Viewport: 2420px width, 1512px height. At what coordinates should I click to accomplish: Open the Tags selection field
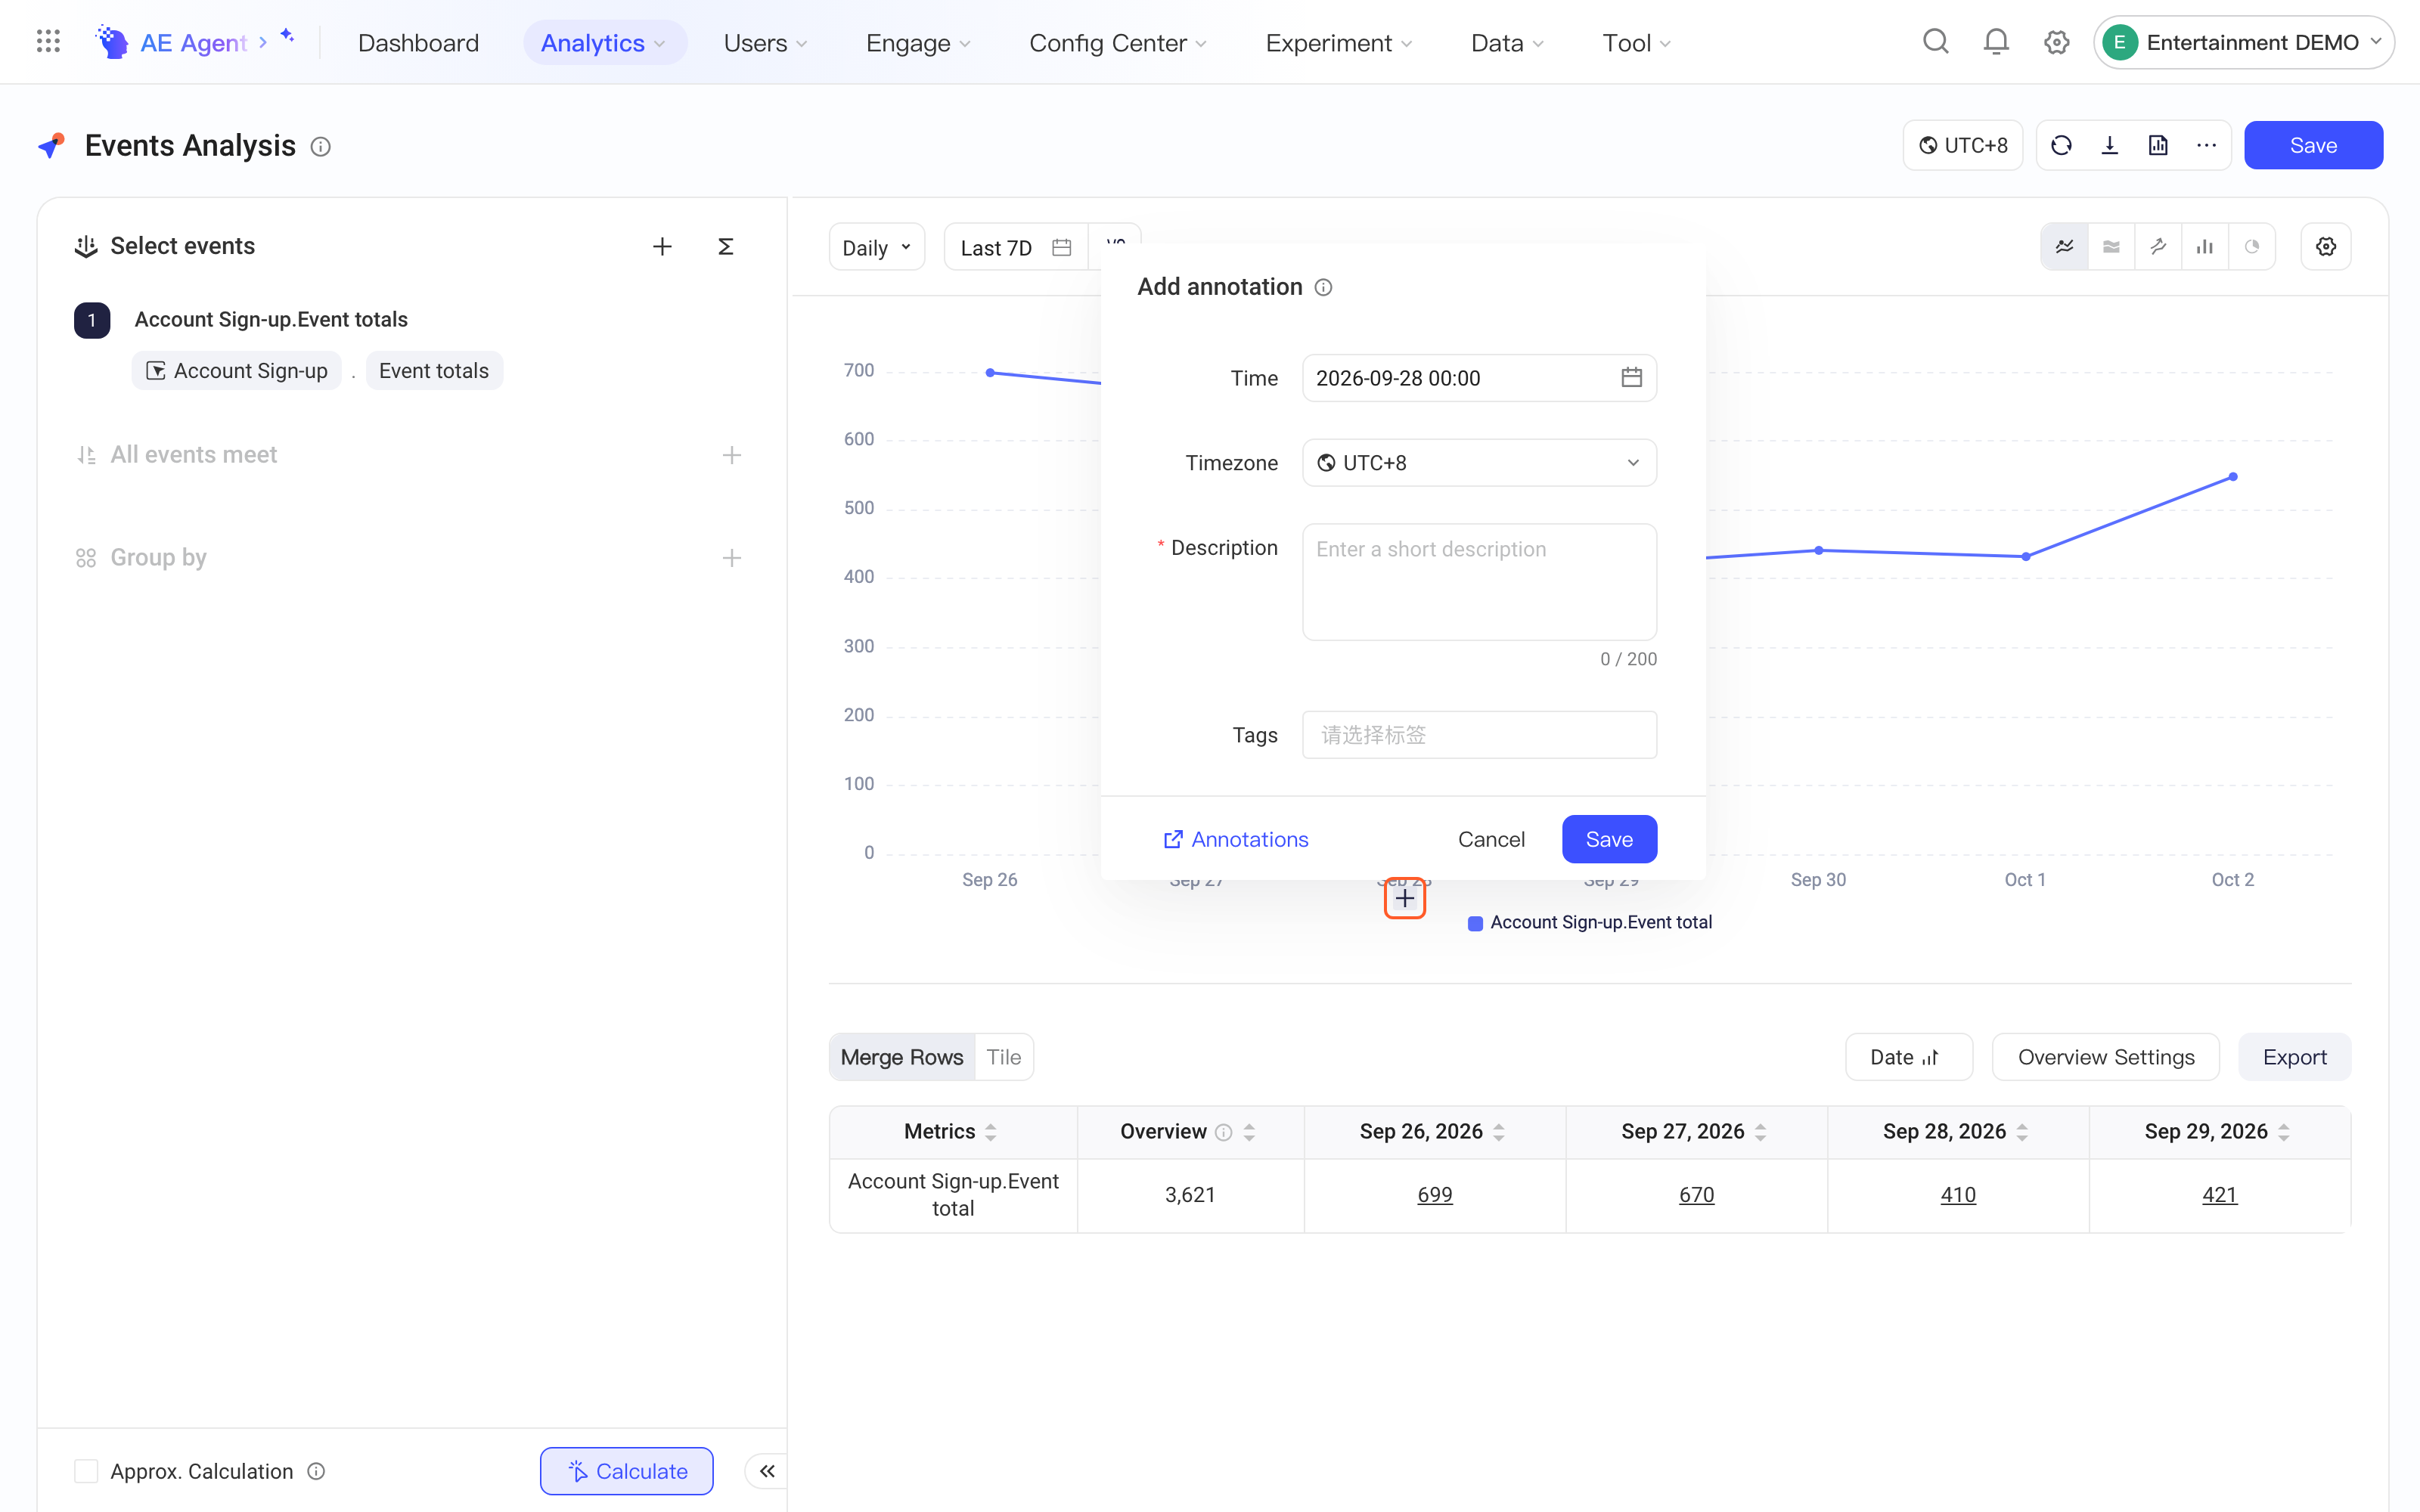1479,735
